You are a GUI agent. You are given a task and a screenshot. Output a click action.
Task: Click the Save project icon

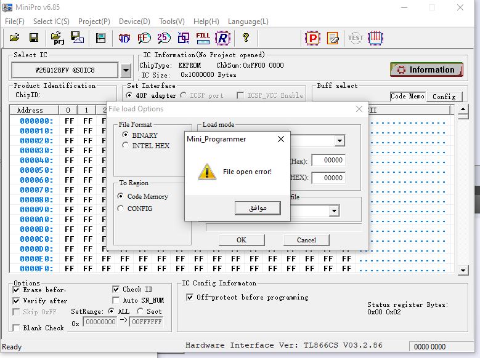click(77, 38)
